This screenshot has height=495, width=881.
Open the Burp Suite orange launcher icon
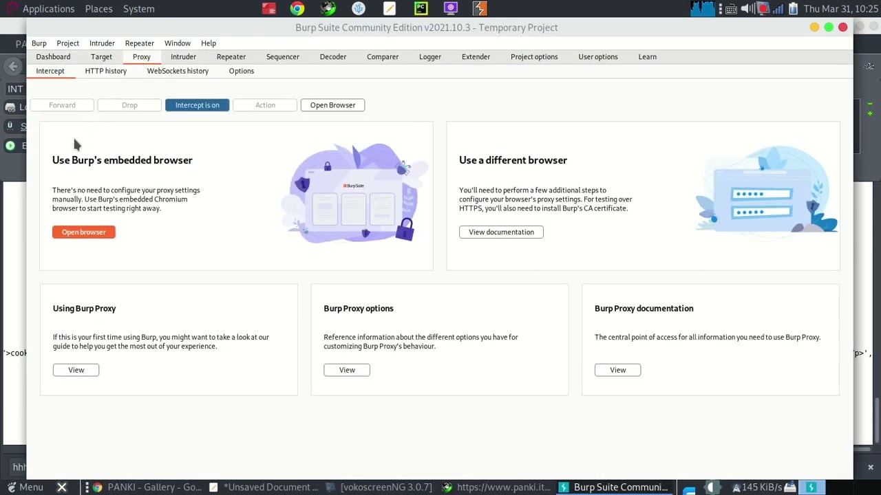[x=480, y=9]
